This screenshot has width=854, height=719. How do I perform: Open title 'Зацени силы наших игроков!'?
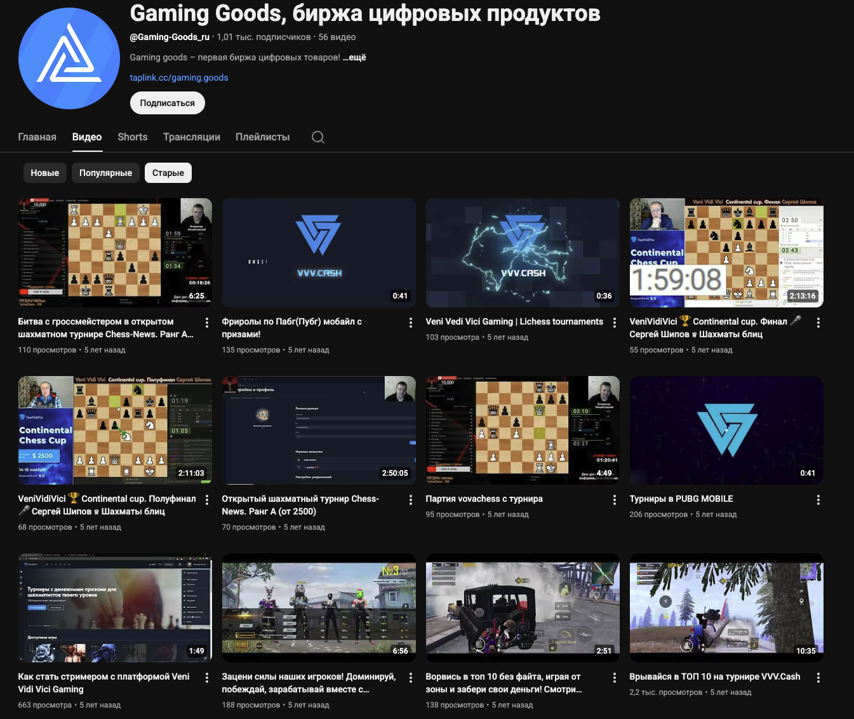[309, 683]
